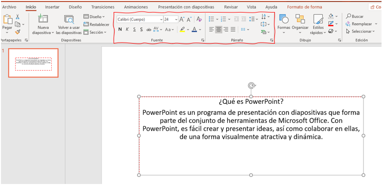The image size is (382, 185).
Task: Click the Nueva diapositiva icon
Action: 43,19
